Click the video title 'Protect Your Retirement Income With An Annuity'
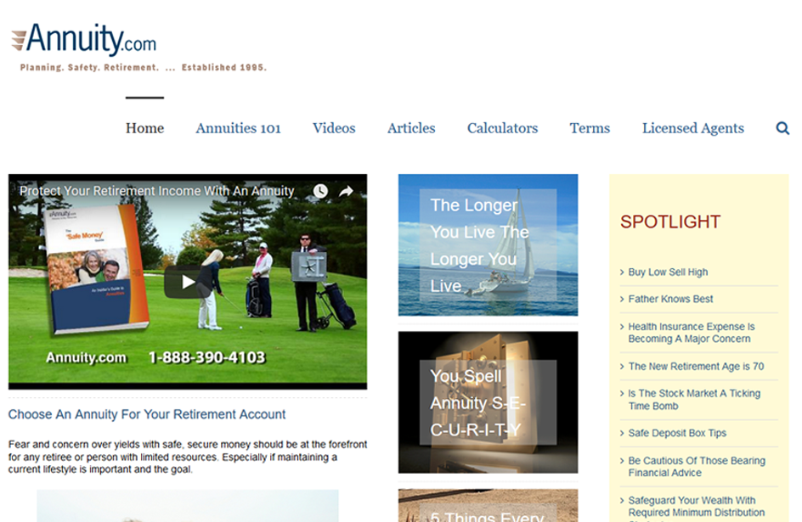The height and width of the screenshot is (522, 802). (x=156, y=191)
